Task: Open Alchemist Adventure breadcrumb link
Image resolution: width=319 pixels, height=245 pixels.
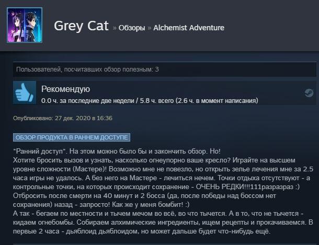Action: (x=189, y=28)
